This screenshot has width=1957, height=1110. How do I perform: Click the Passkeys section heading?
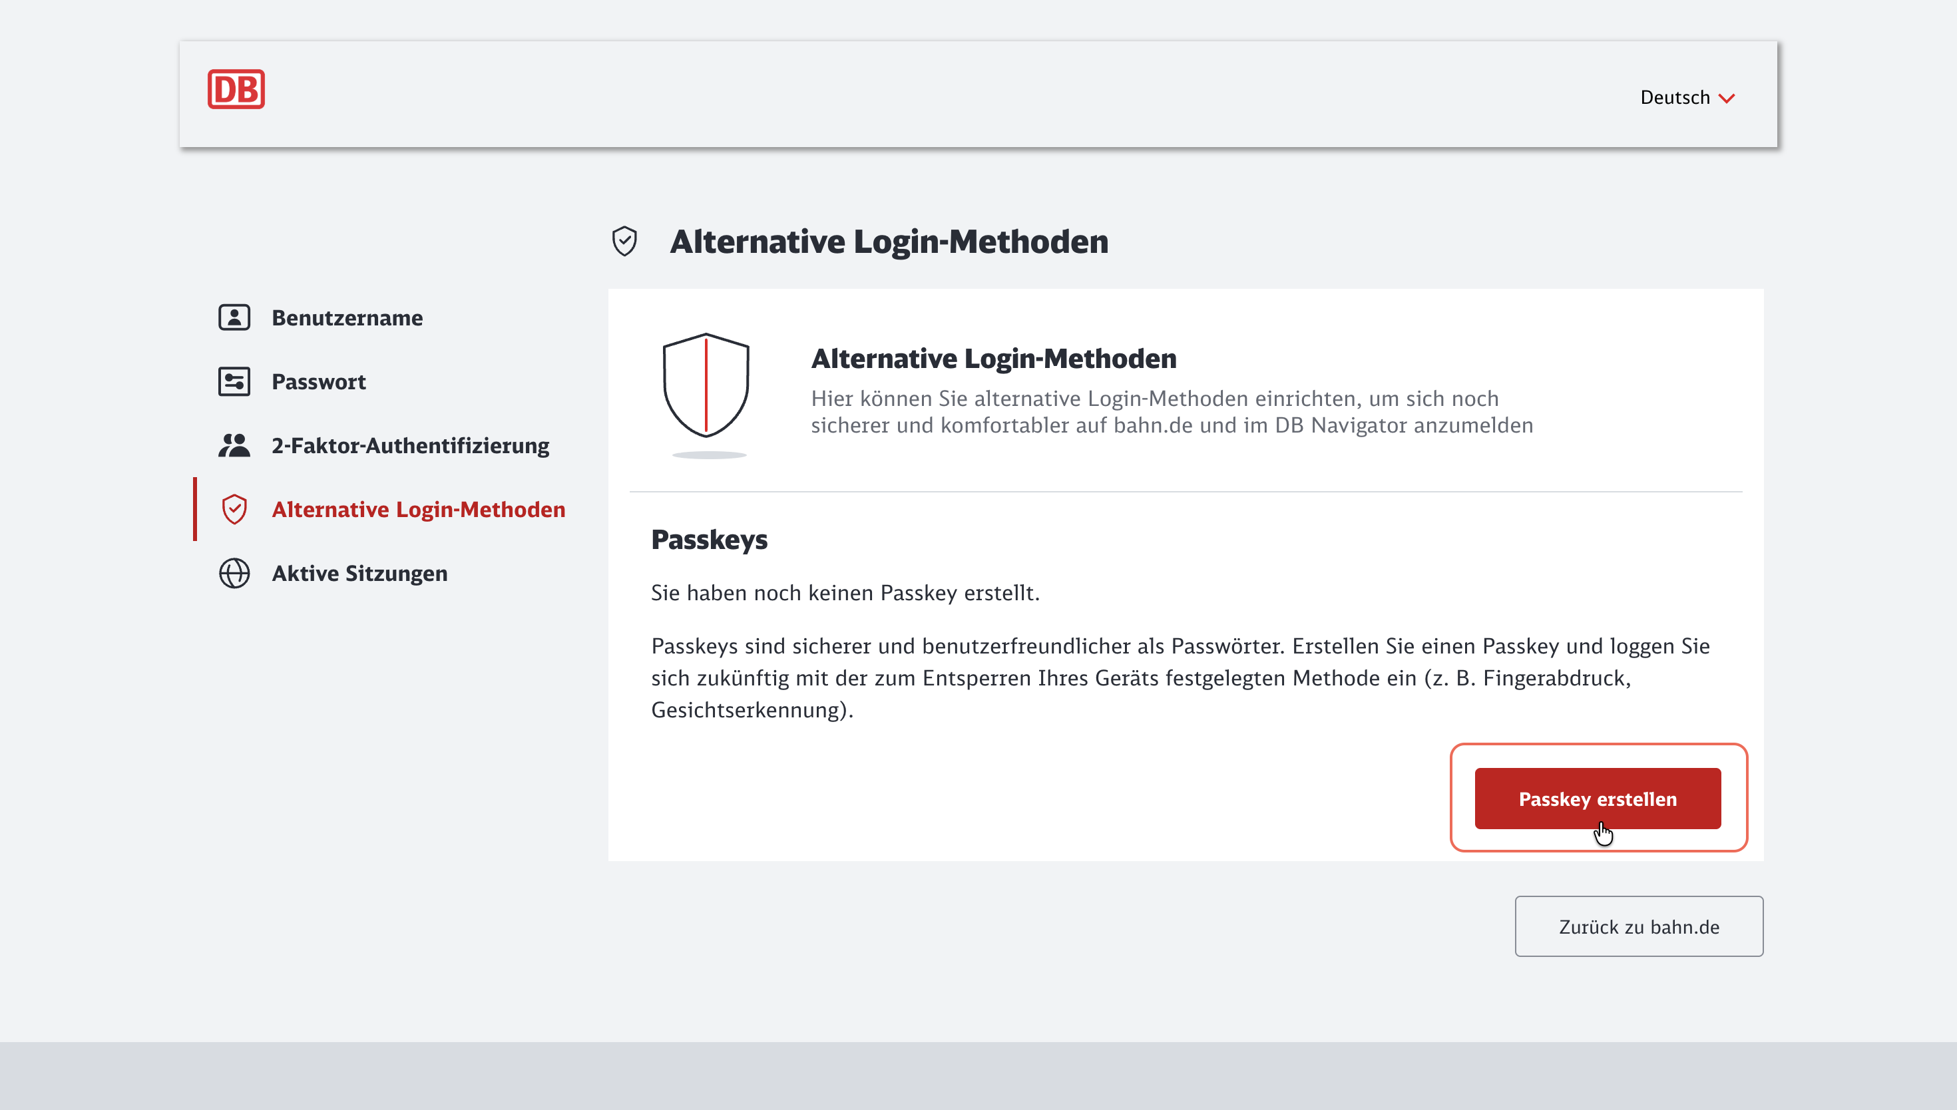[x=709, y=539]
